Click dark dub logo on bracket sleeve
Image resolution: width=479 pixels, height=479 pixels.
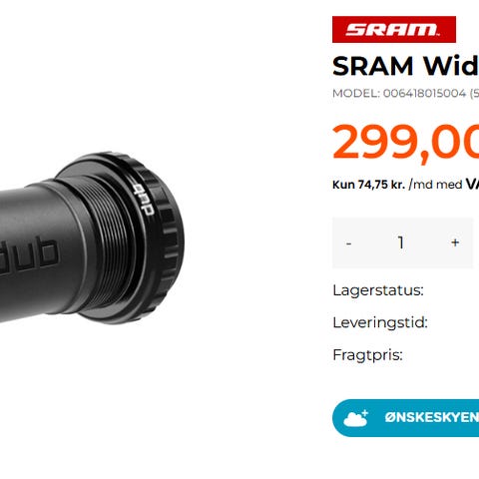coord(28,254)
